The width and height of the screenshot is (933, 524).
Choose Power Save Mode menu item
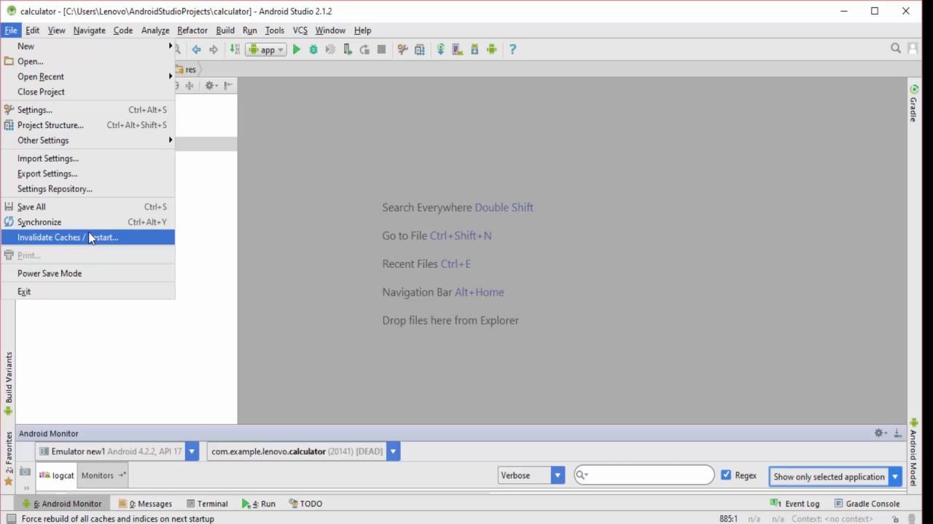[87, 274]
